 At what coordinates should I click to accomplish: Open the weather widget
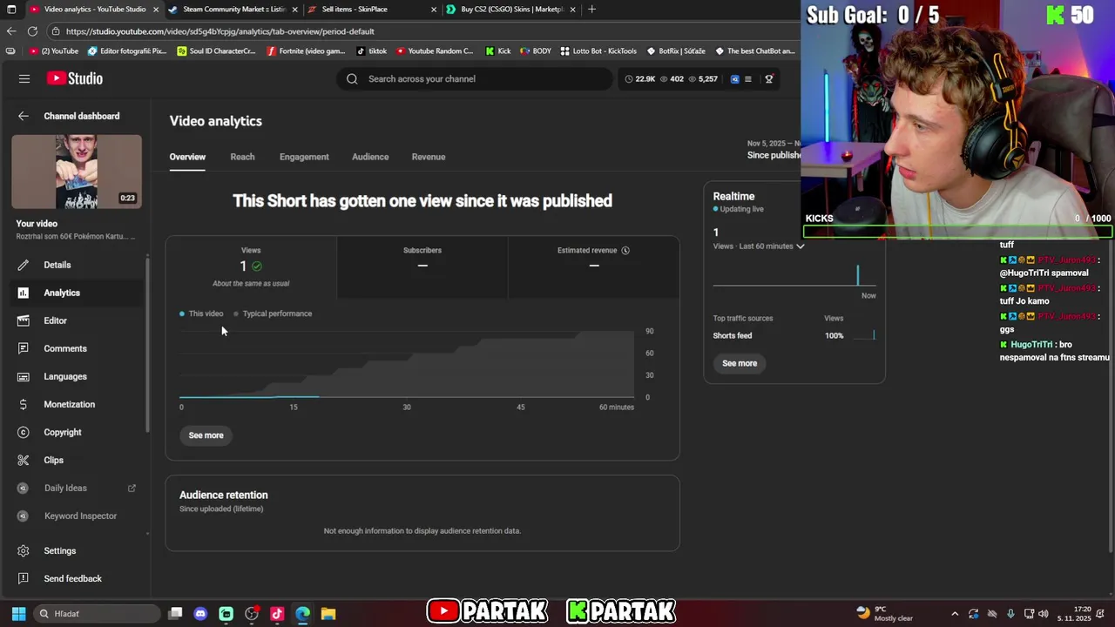[884, 613]
